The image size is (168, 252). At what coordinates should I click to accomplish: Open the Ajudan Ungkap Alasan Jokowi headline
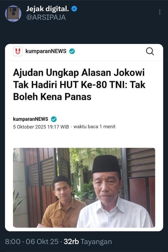pos(79,84)
